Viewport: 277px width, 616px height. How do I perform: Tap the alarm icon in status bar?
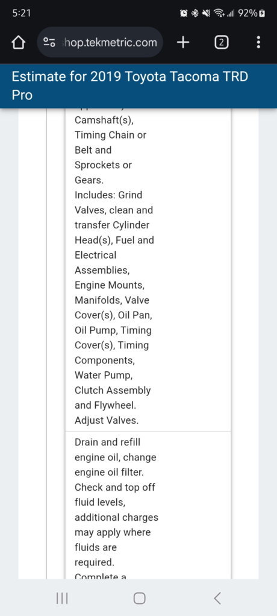[x=184, y=13]
